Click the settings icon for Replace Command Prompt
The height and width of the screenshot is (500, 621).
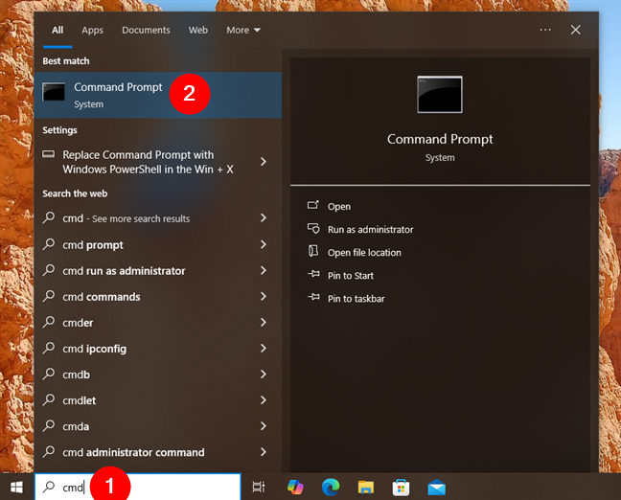49,154
